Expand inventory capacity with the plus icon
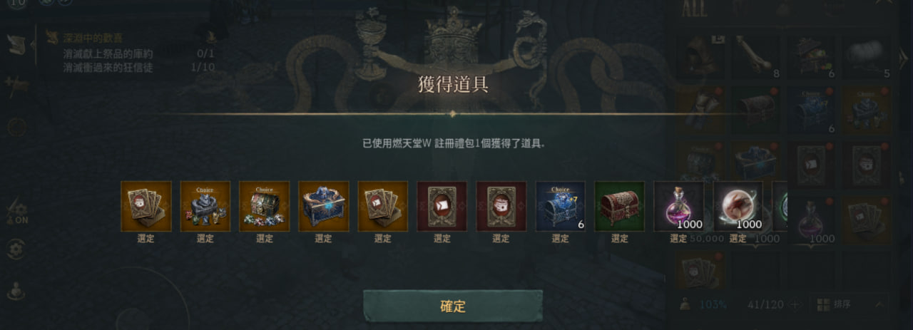The height and width of the screenshot is (330, 913). click(x=796, y=304)
